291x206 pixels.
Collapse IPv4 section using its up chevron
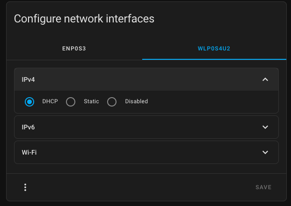tap(265, 79)
